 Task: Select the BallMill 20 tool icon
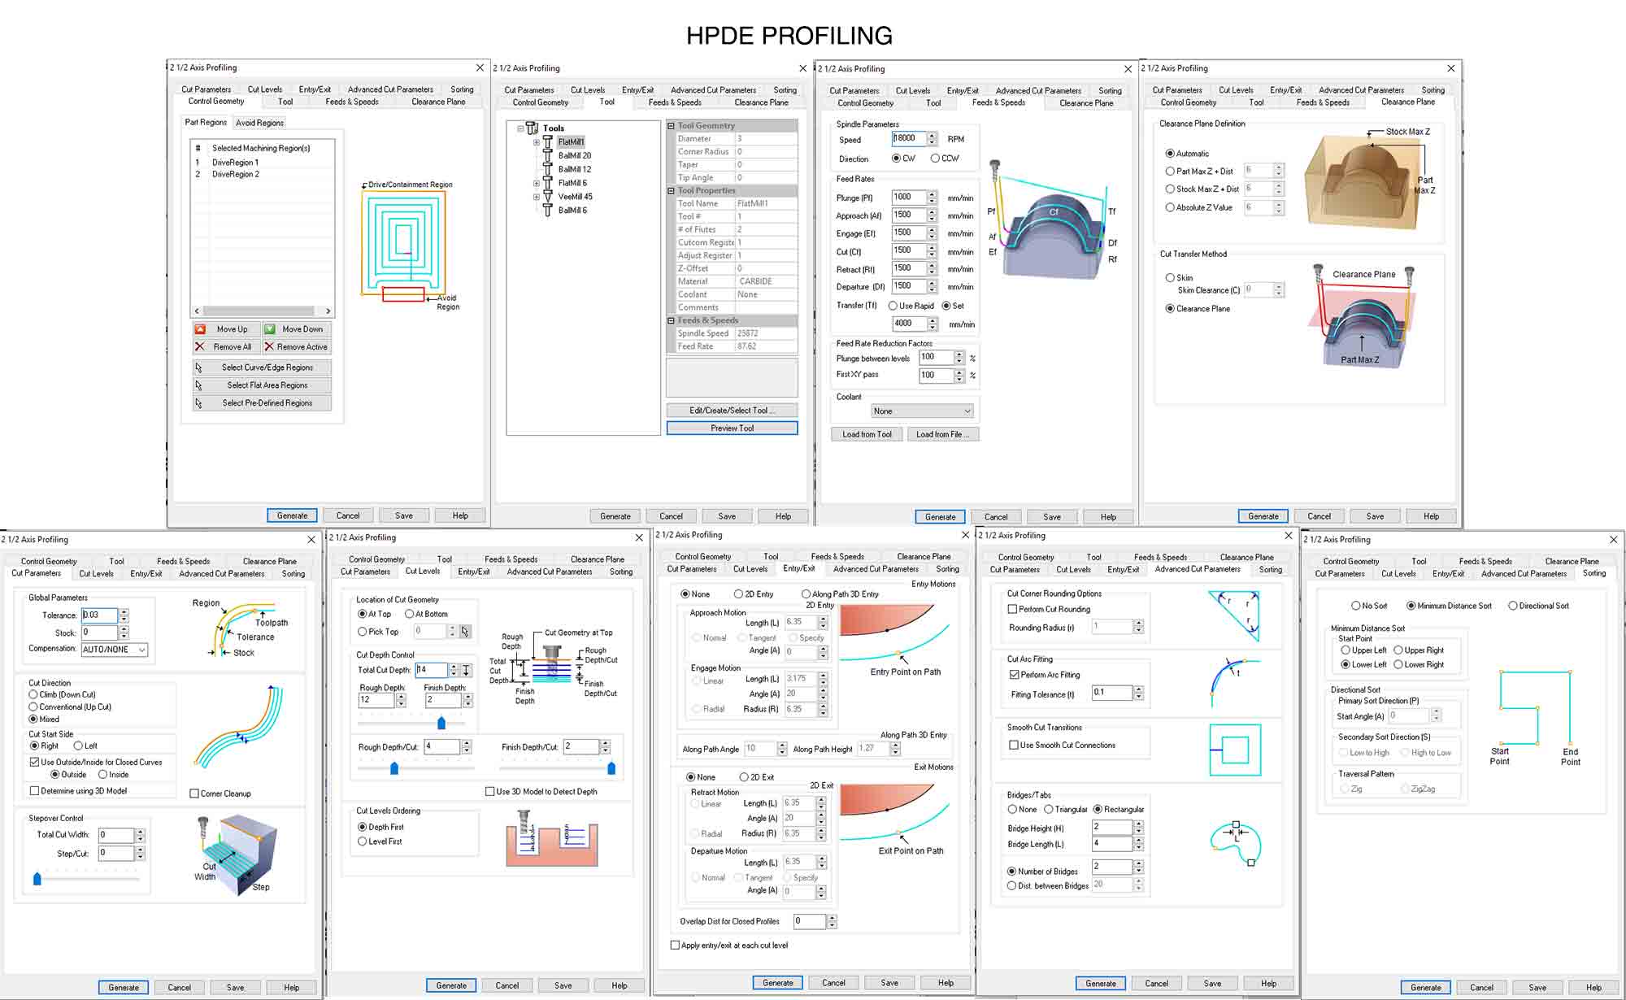coord(548,155)
